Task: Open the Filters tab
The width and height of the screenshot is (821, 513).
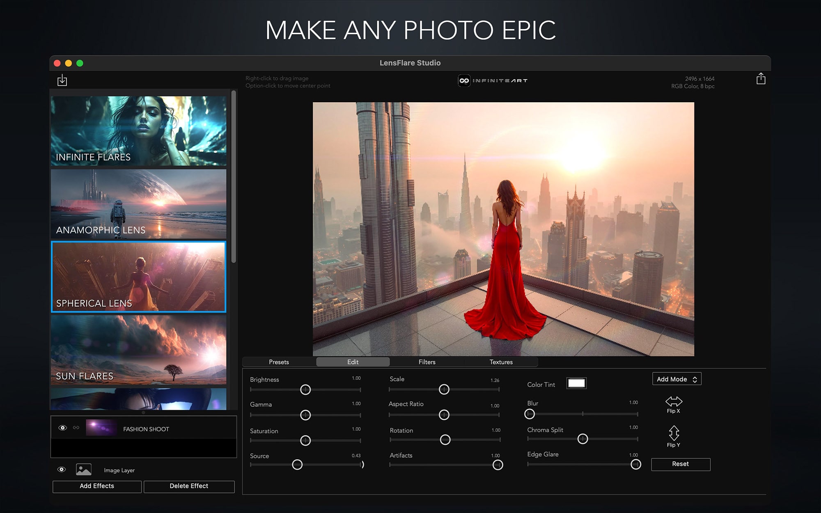Action: click(427, 362)
